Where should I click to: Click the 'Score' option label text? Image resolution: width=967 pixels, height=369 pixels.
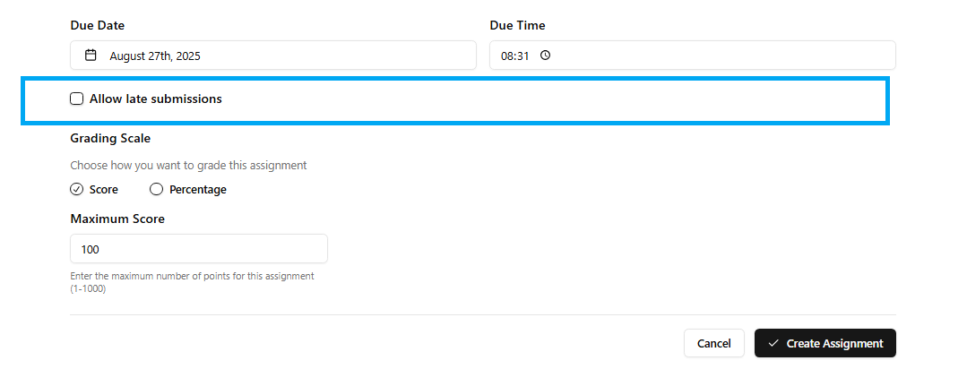[x=104, y=190]
